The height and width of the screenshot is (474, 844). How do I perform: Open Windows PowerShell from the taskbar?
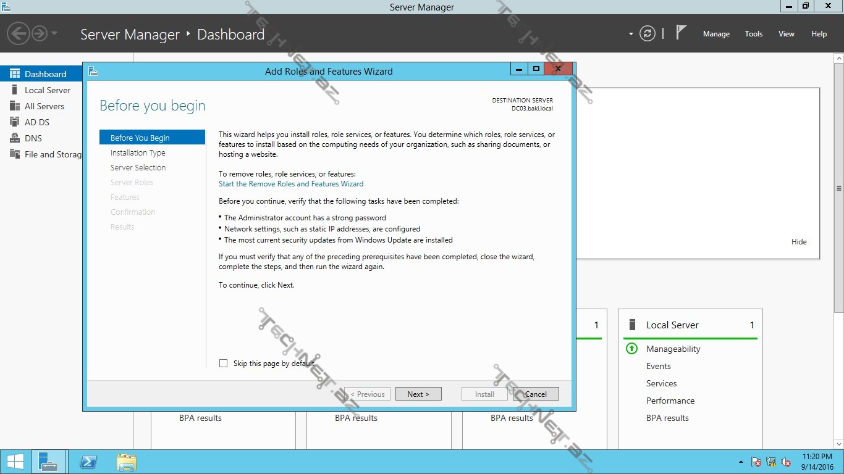[88, 462]
